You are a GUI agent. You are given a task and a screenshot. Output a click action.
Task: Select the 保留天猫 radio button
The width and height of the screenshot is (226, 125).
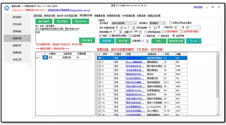pyautogui.click(x=144, y=36)
